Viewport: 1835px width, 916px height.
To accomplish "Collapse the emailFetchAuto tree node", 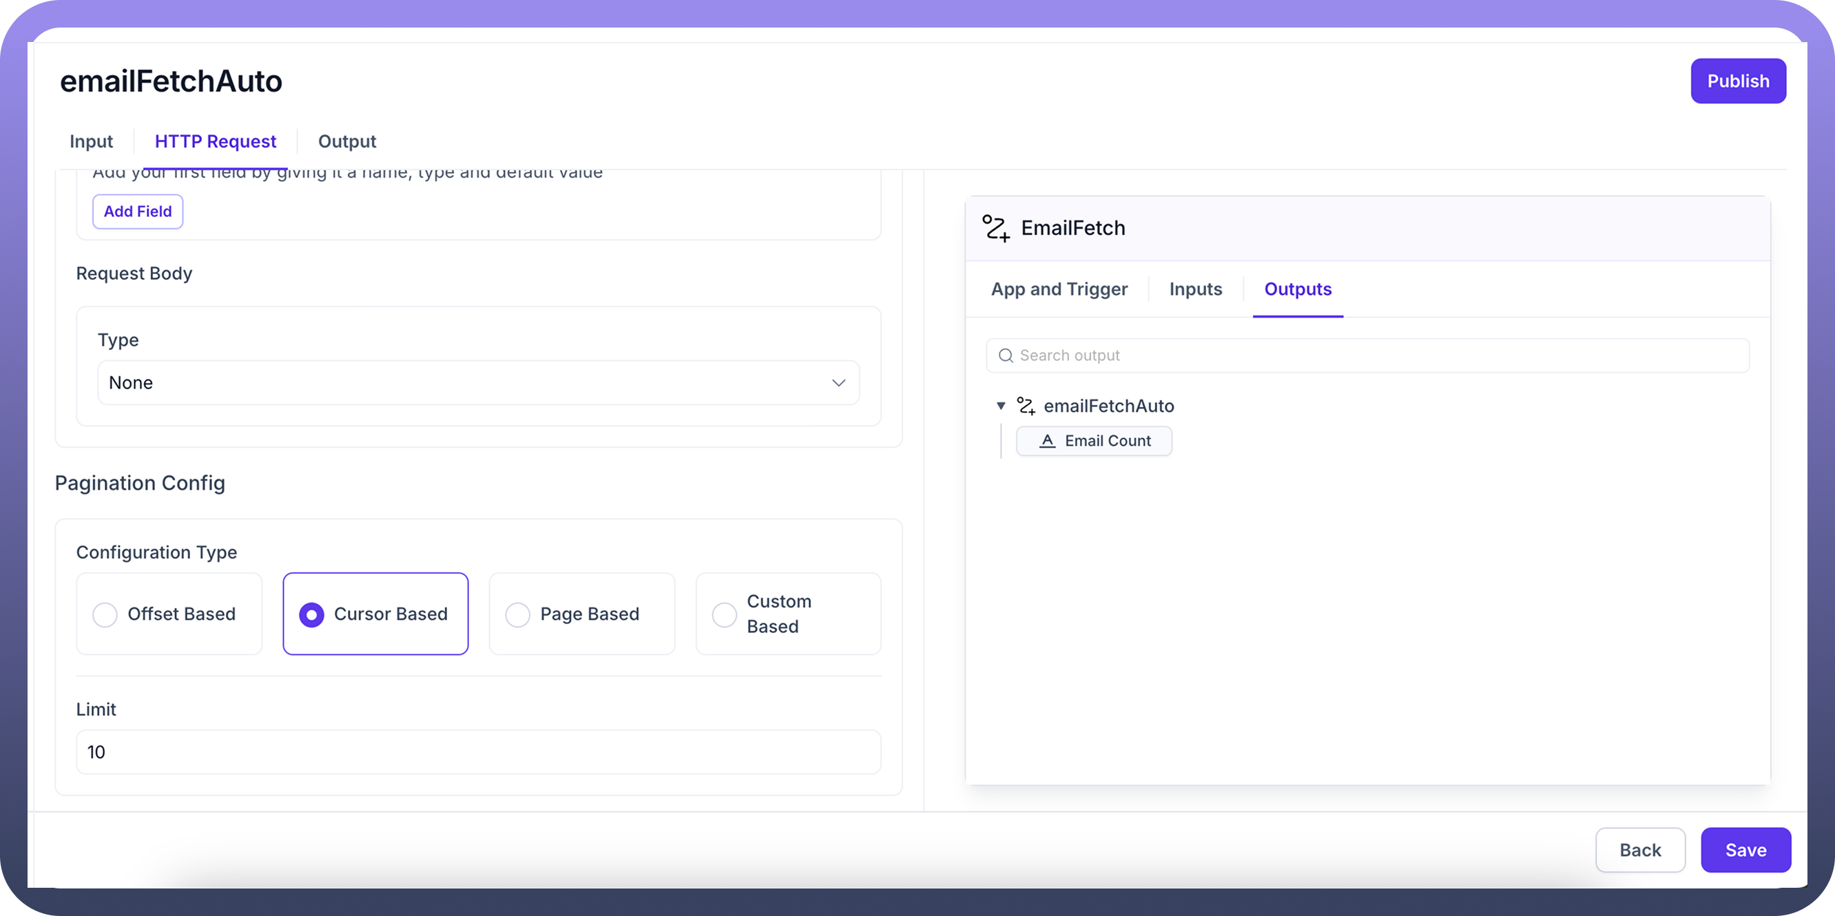I will pos(1001,406).
